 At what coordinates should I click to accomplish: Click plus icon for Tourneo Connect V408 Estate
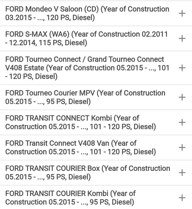click(x=182, y=68)
